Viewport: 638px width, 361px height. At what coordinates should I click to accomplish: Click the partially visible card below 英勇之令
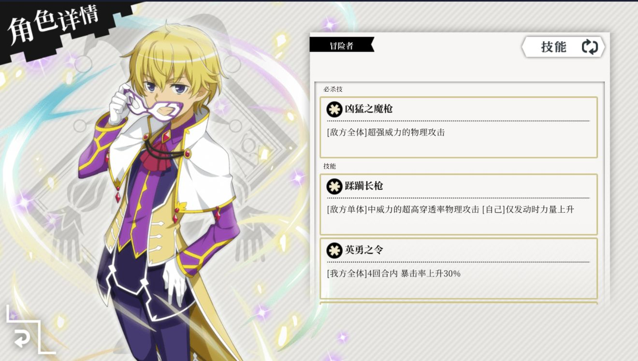(459, 303)
